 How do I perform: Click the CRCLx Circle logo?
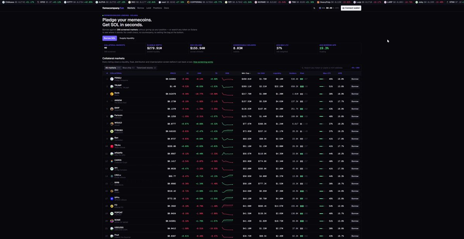(112, 176)
